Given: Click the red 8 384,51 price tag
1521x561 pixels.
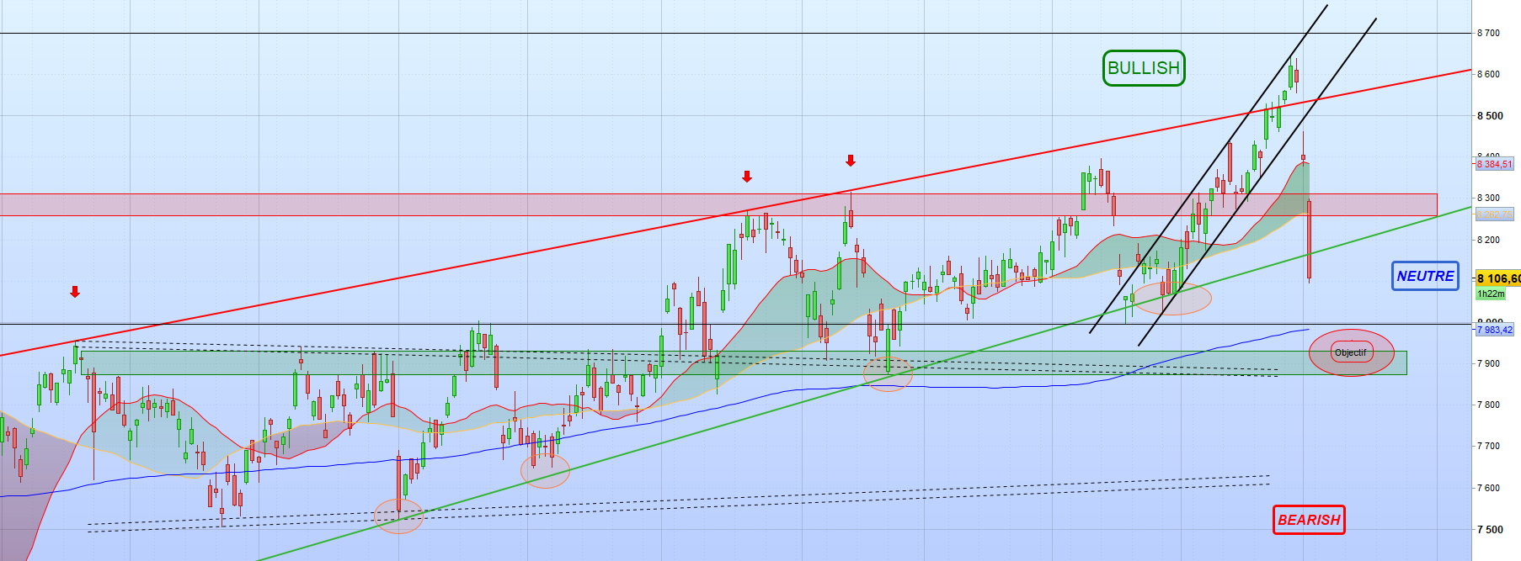Looking at the screenshot, I should [x=1494, y=165].
